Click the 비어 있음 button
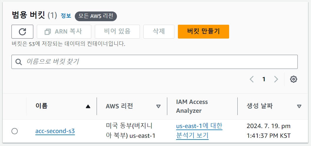Viewport: 311px width, 146px height. coord(117,31)
